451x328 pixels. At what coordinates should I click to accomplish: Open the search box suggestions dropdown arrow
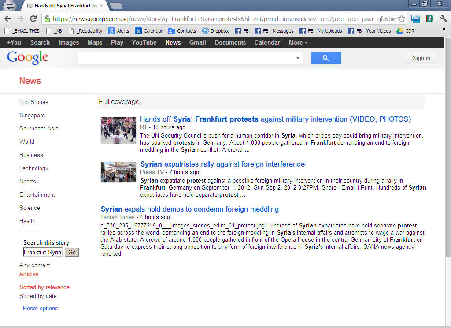298,58
